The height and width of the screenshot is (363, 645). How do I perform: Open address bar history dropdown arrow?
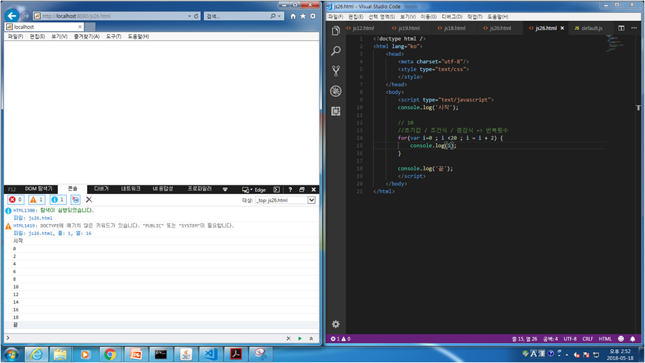[189, 16]
